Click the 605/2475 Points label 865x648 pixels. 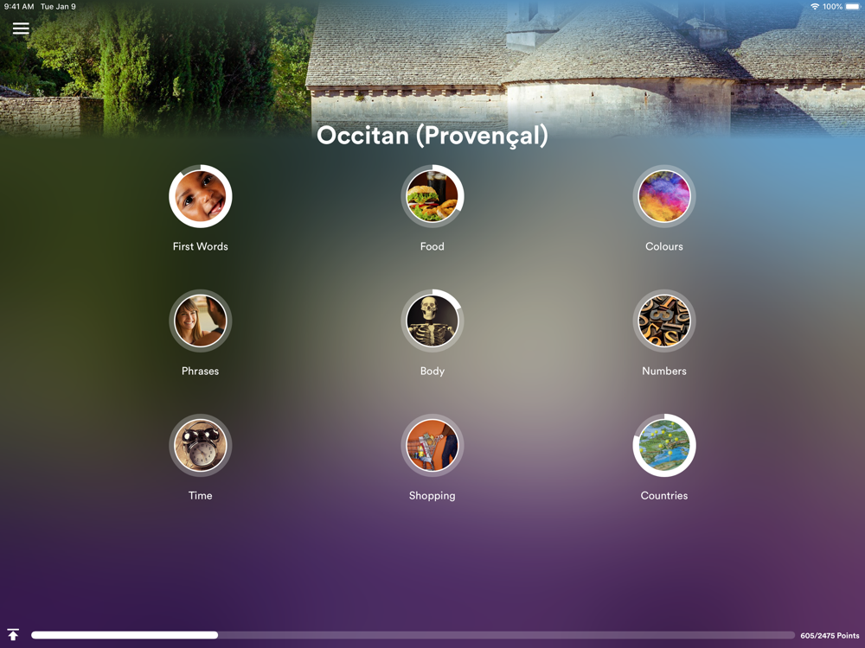click(830, 635)
